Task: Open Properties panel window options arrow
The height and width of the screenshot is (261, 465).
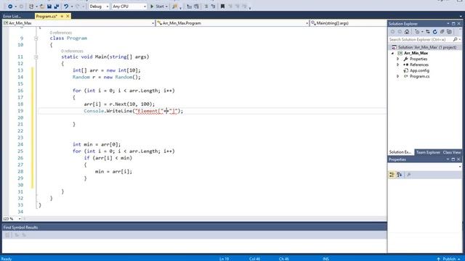Action: click(448, 159)
